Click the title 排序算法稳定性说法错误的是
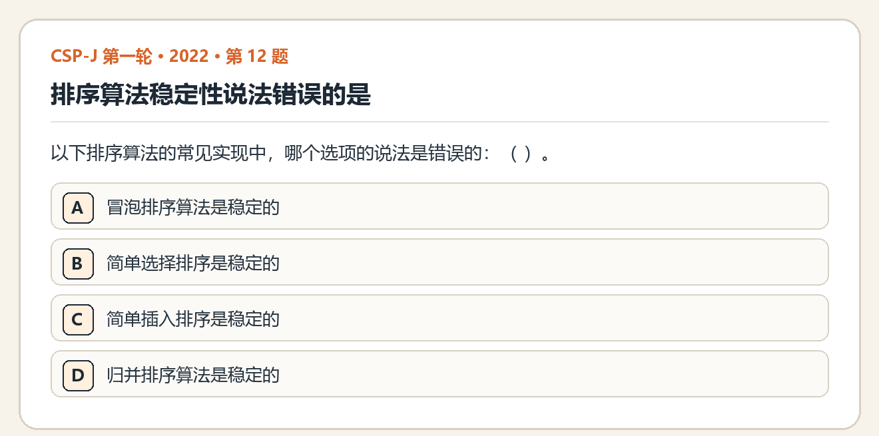The image size is (879, 436). tap(210, 95)
